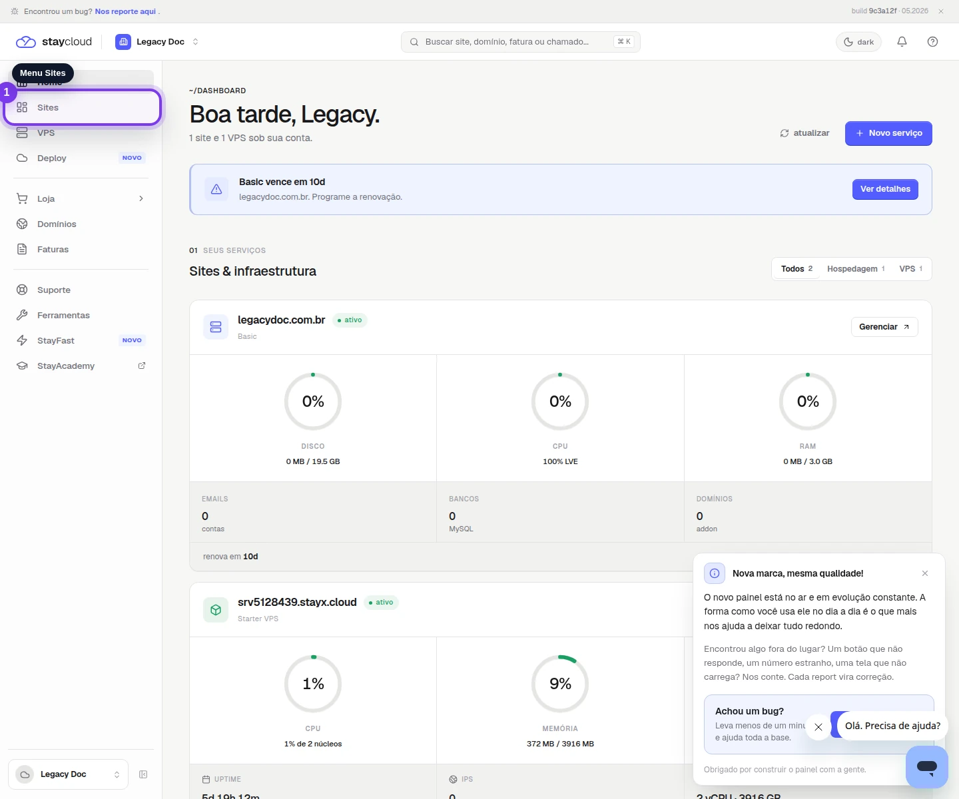Click the Domínios globe icon
The image size is (959, 799).
tap(22, 224)
